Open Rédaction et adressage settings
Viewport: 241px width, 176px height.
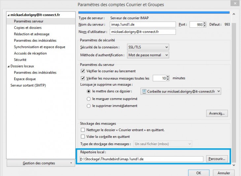tap(32, 34)
